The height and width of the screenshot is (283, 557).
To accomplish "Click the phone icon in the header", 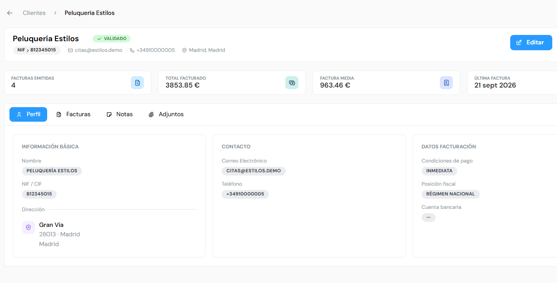I will (132, 50).
